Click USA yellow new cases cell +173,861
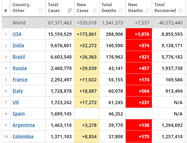 point(87,34)
